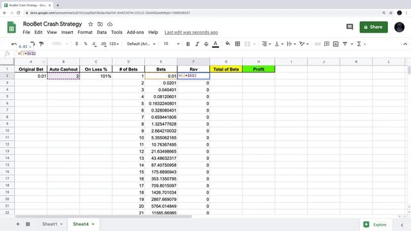The height and width of the screenshot is (231, 411).
Task: Click the insert chart icon
Action: (x=336, y=44)
